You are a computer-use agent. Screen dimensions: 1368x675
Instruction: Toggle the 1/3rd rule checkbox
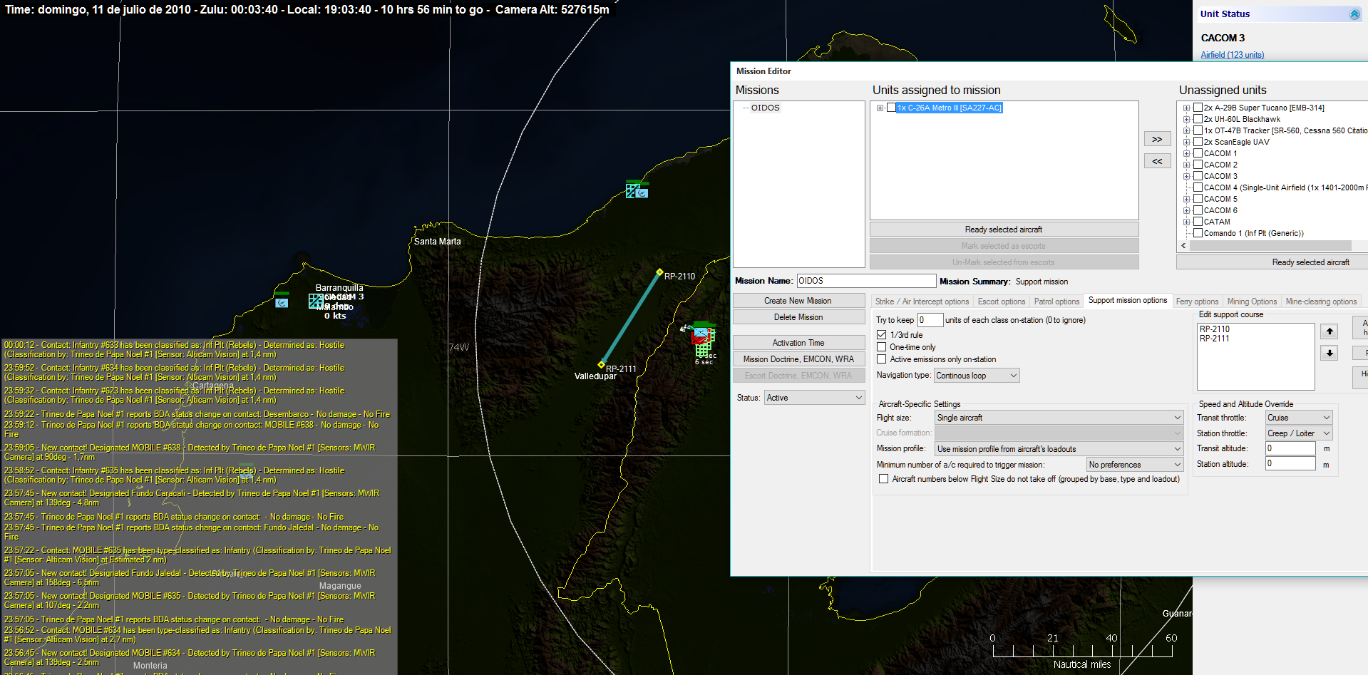point(882,334)
